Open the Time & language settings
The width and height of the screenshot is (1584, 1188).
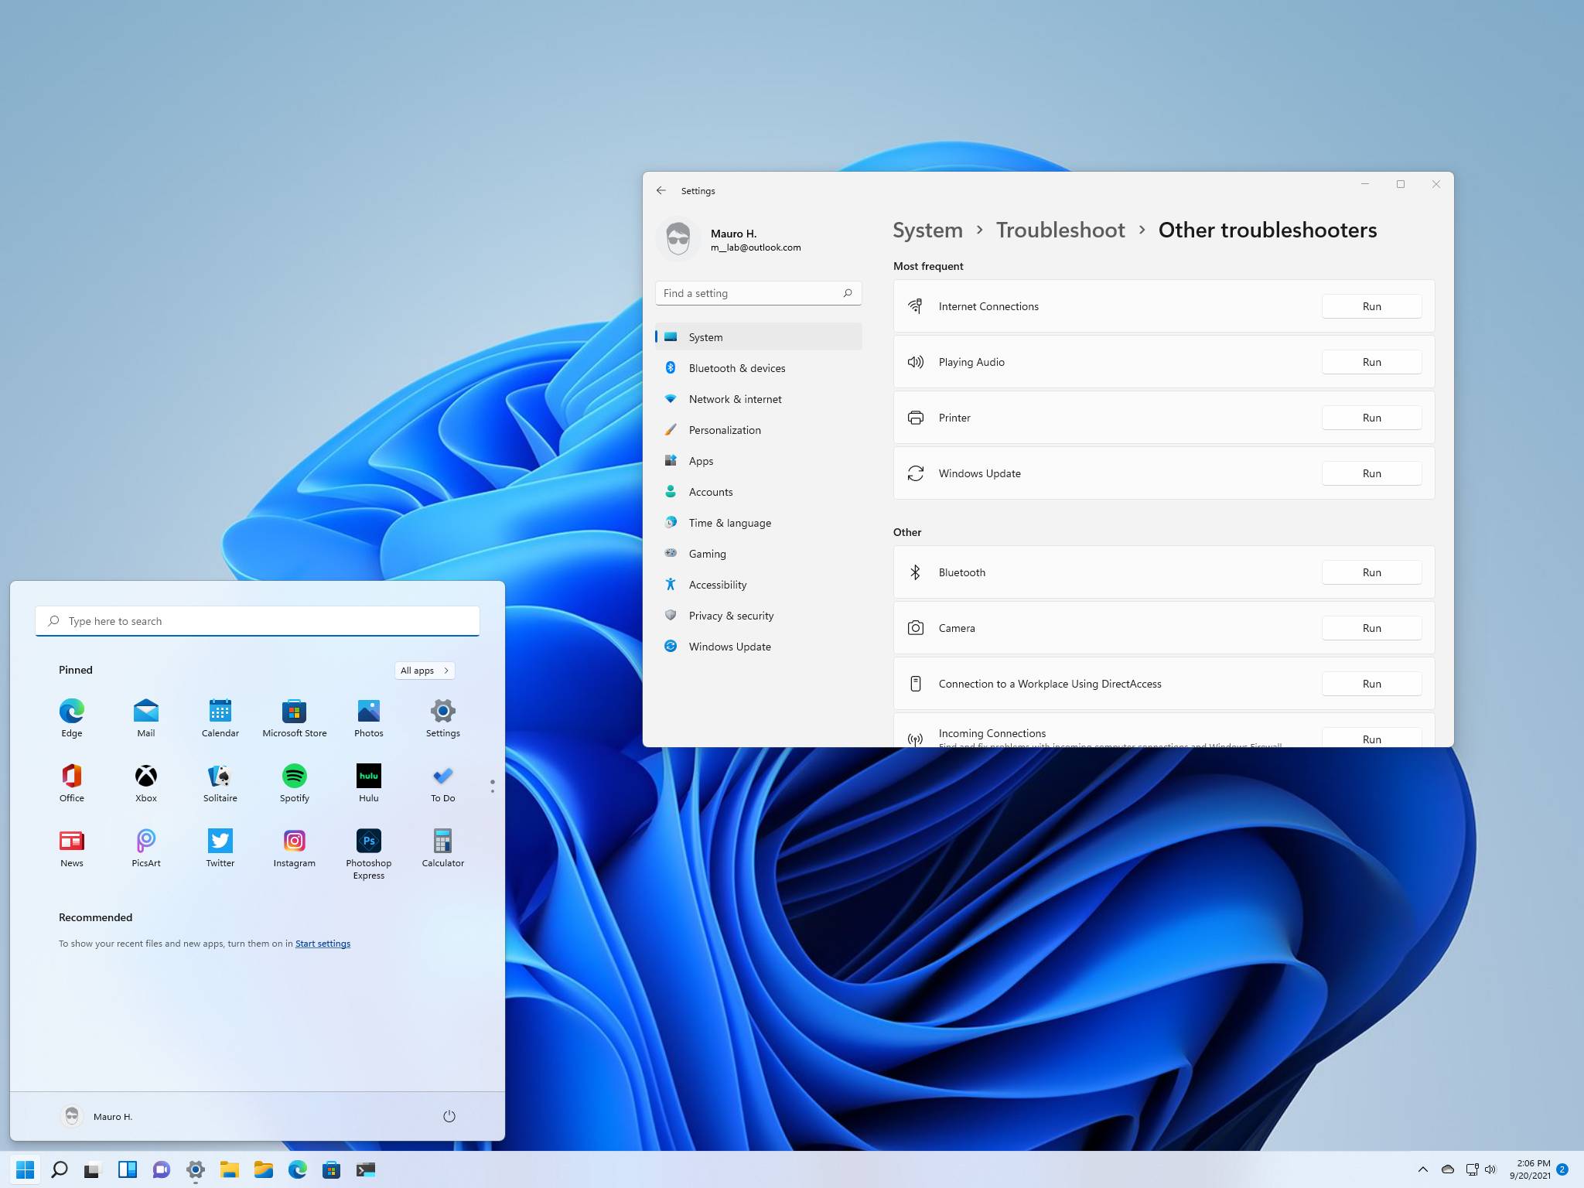pyautogui.click(x=729, y=521)
